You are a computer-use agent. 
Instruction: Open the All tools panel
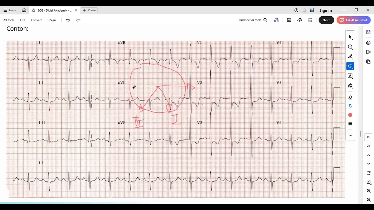pos(9,20)
